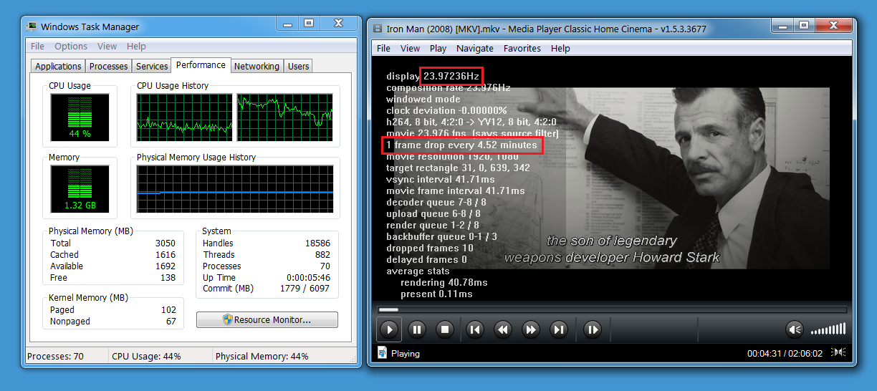Click the Play button in Media Player Classic

click(x=388, y=329)
